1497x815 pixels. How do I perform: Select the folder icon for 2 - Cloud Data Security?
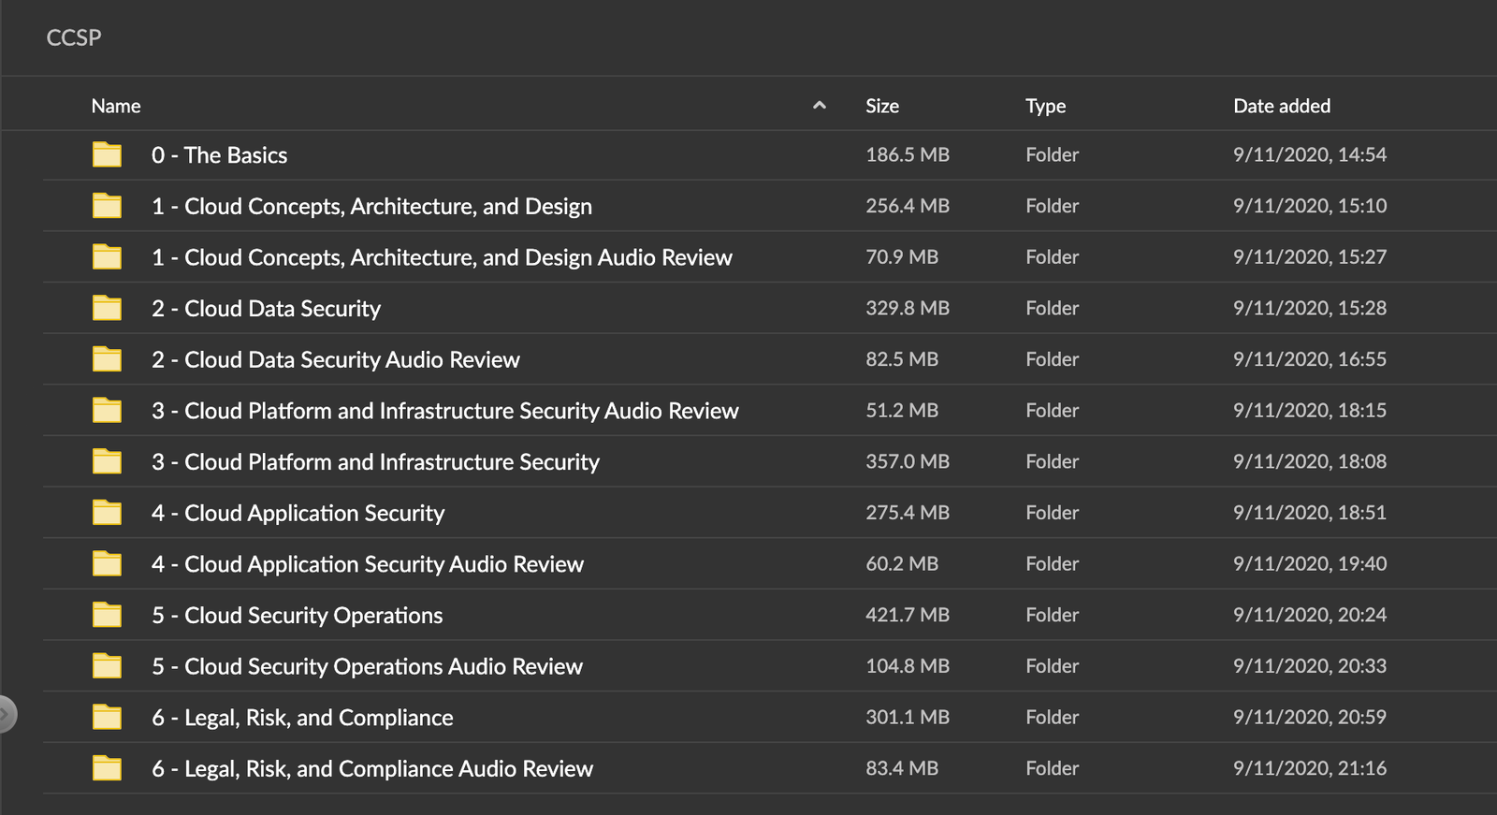[x=107, y=308]
